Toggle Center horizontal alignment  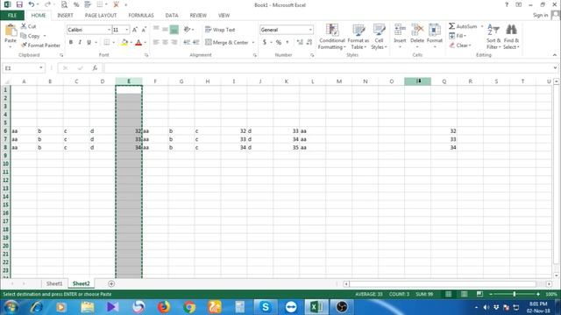tap(165, 43)
